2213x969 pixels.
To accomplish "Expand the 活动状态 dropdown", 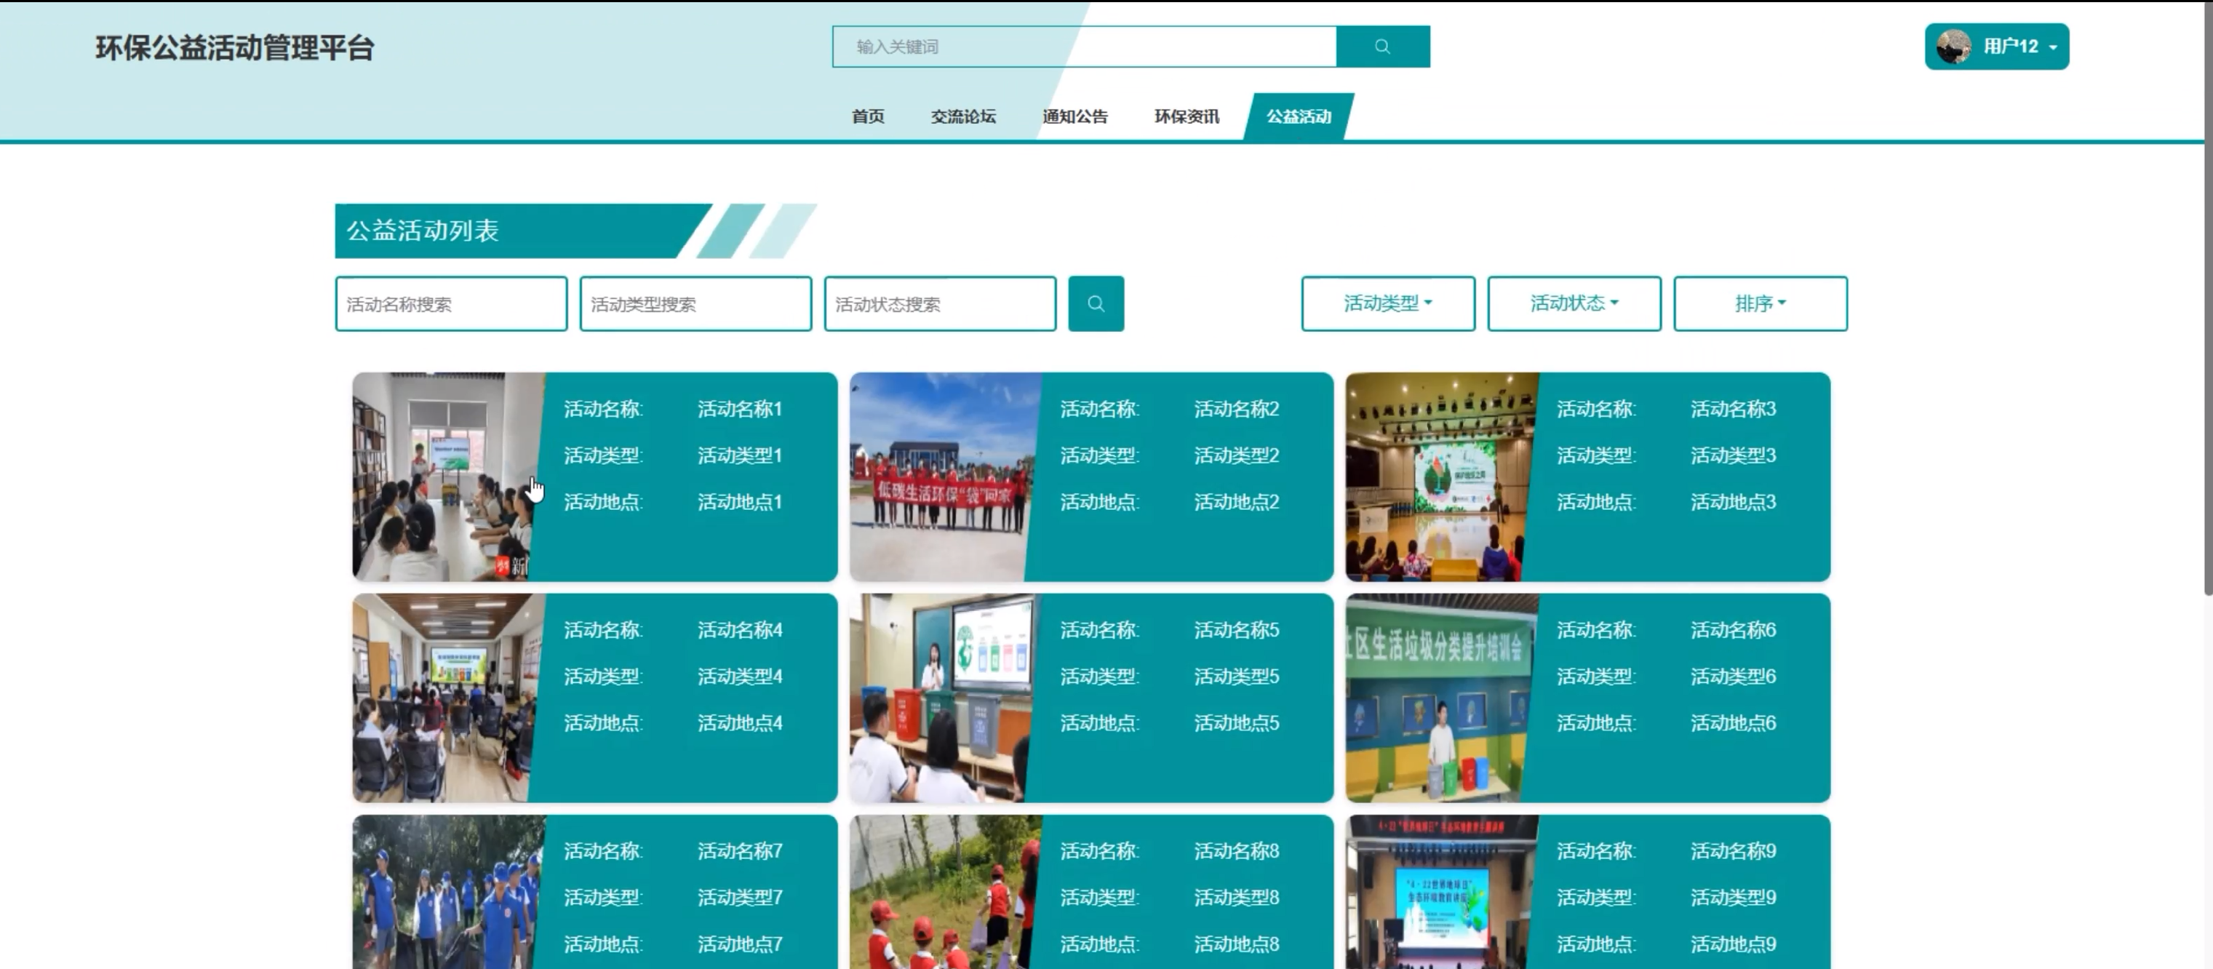I will 1574,303.
